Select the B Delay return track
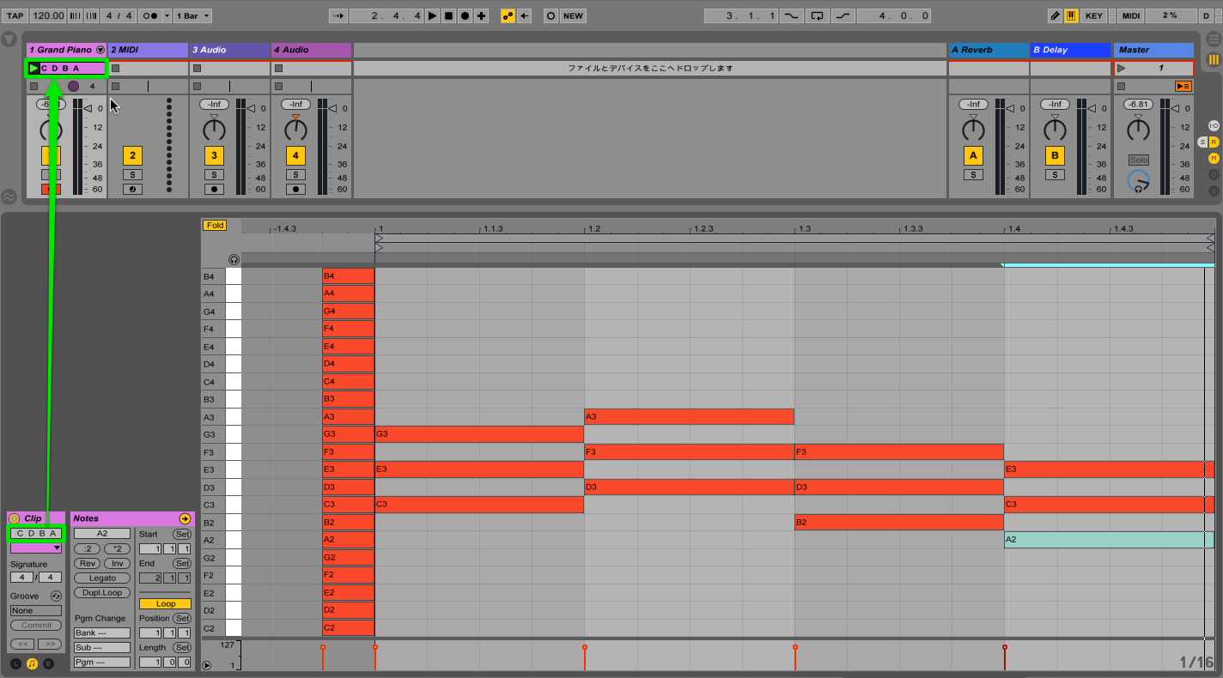This screenshot has width=1223, height=678. click(1070, 50)
